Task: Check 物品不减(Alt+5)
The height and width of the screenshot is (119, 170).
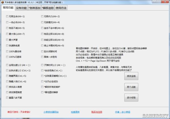Action: (7, 28)
